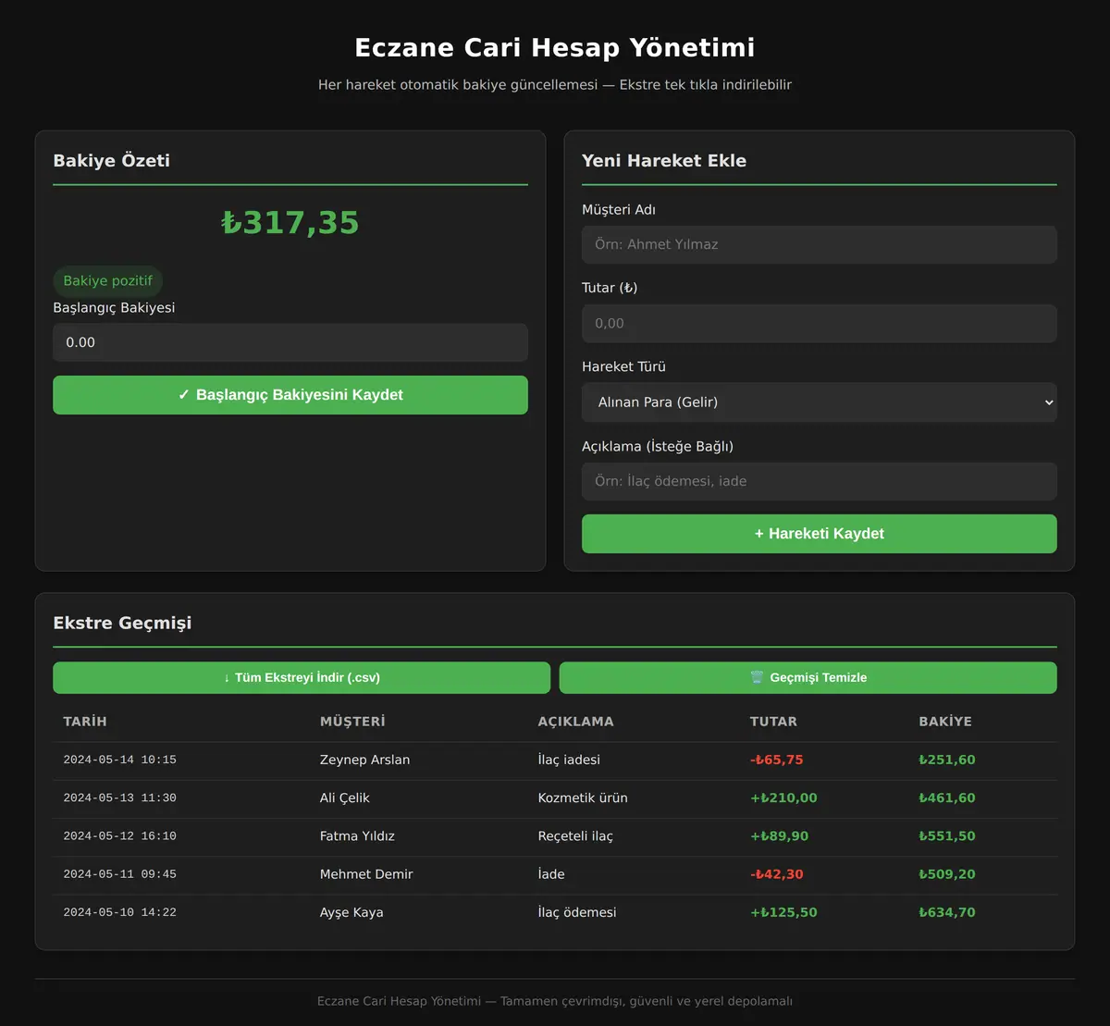
Task: Select customer name Mehmet Demir
Action: (366, 874)
